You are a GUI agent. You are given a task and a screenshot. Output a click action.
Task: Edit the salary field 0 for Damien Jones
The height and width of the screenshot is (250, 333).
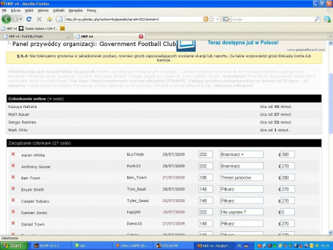pos(288,212)
